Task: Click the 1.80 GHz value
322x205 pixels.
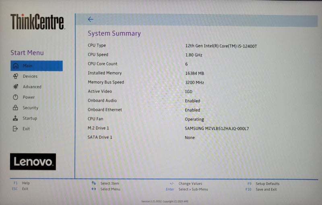Action: 194,55
